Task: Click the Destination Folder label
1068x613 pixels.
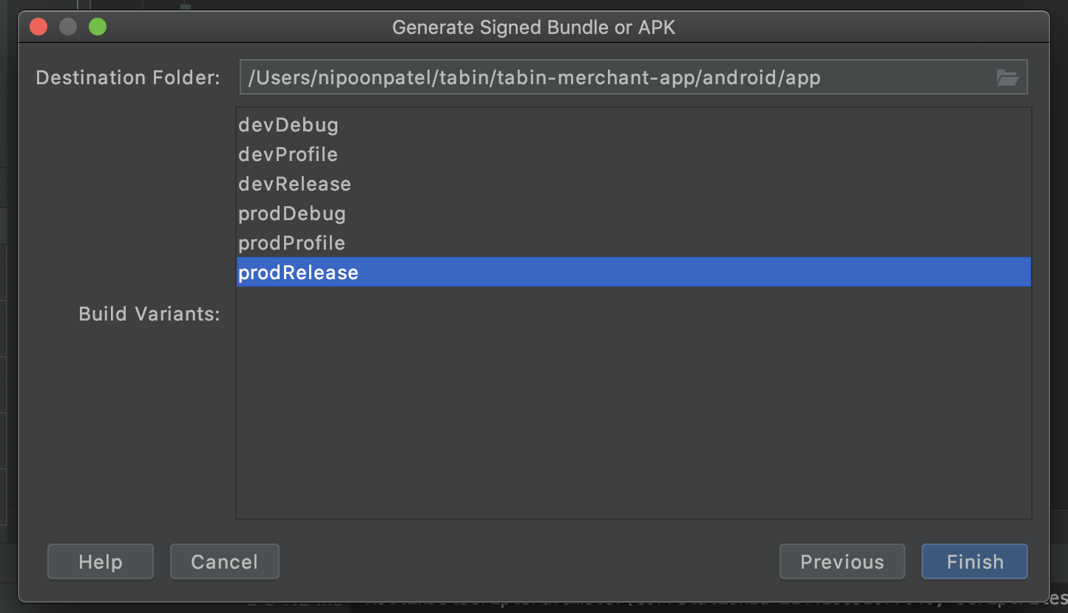Action: (x=128, y=78)
